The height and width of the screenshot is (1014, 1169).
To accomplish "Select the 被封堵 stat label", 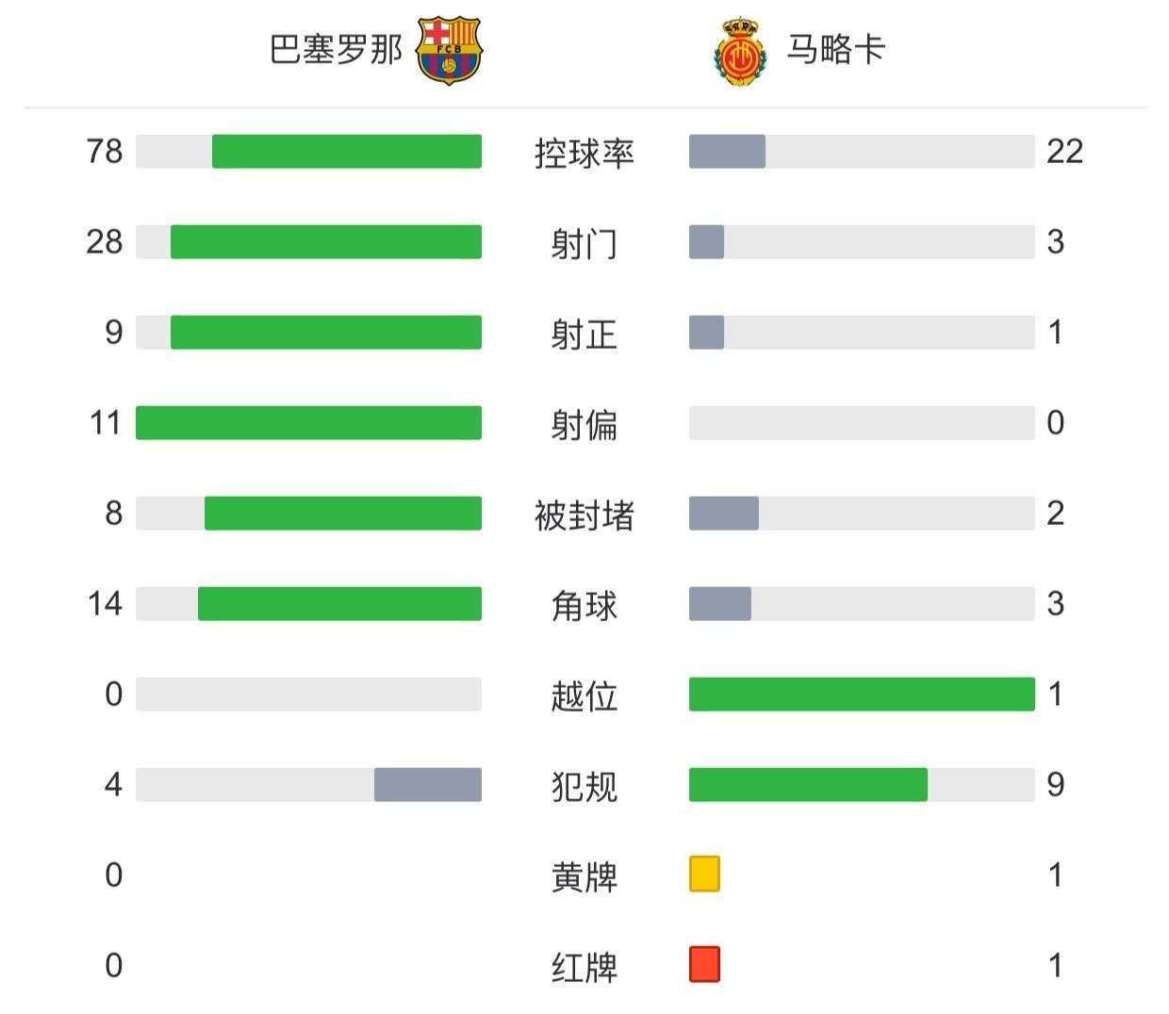I will 584,515.
